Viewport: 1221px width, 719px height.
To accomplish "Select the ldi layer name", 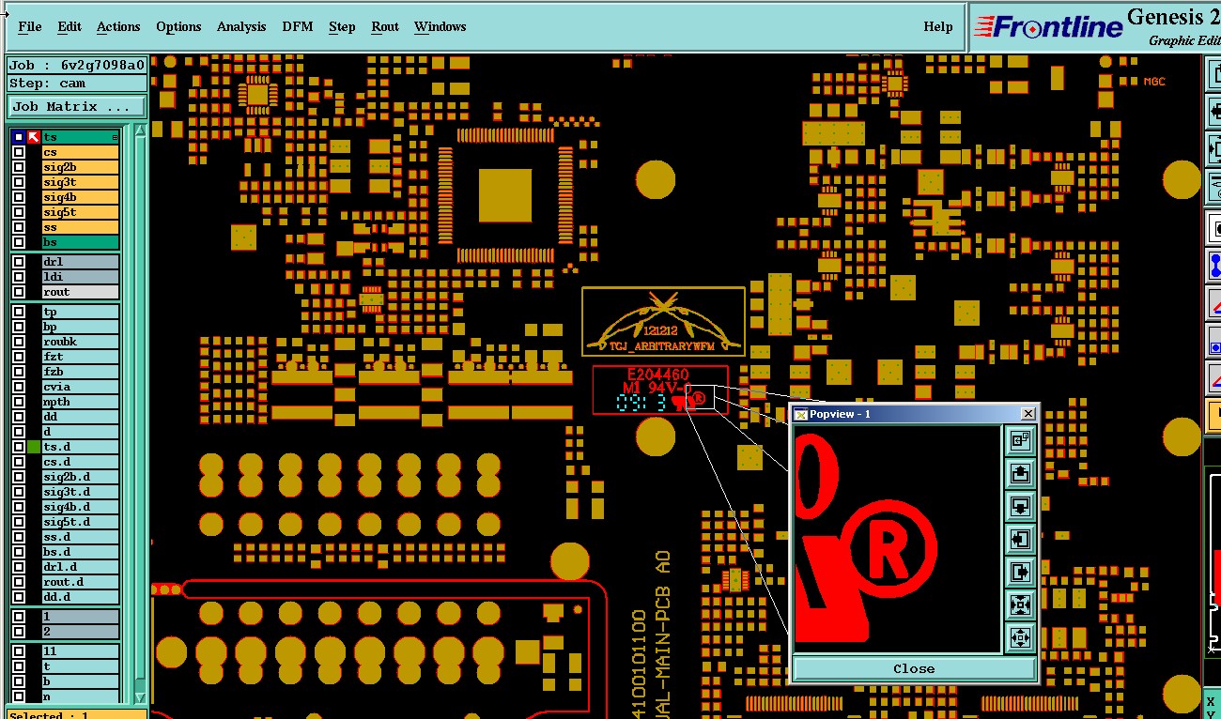I will point(81,277).
